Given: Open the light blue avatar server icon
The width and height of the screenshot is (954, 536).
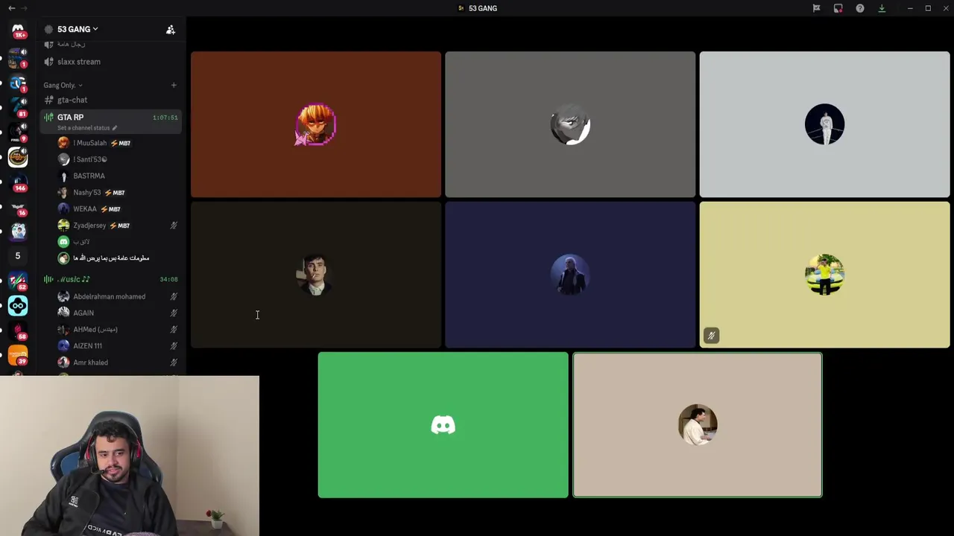Looking at the screenshot, I should click(18, 231).
